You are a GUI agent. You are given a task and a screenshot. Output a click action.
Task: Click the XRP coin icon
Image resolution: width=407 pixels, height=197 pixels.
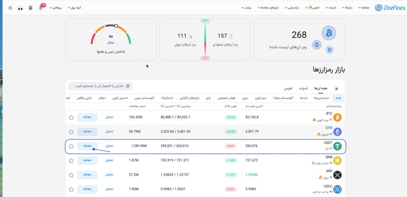337,175
